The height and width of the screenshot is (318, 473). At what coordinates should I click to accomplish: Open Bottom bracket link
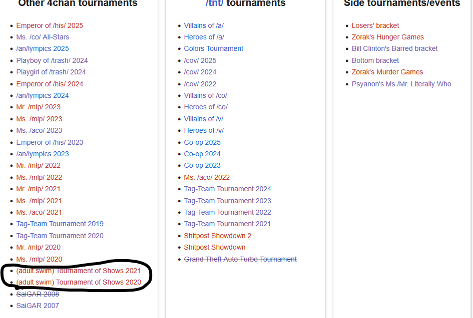tap(375, 60)
